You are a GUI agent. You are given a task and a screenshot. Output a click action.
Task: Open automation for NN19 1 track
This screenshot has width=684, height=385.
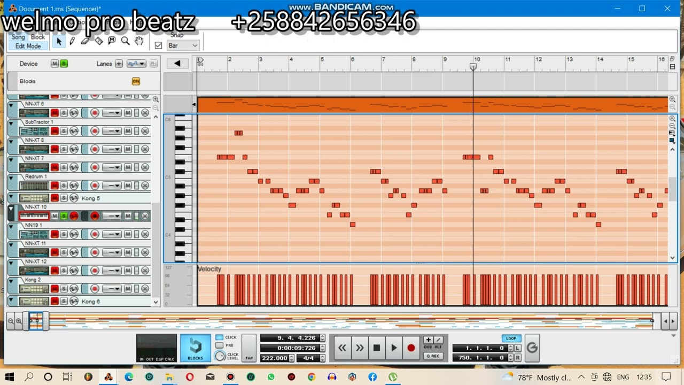[x=74, y=234]
